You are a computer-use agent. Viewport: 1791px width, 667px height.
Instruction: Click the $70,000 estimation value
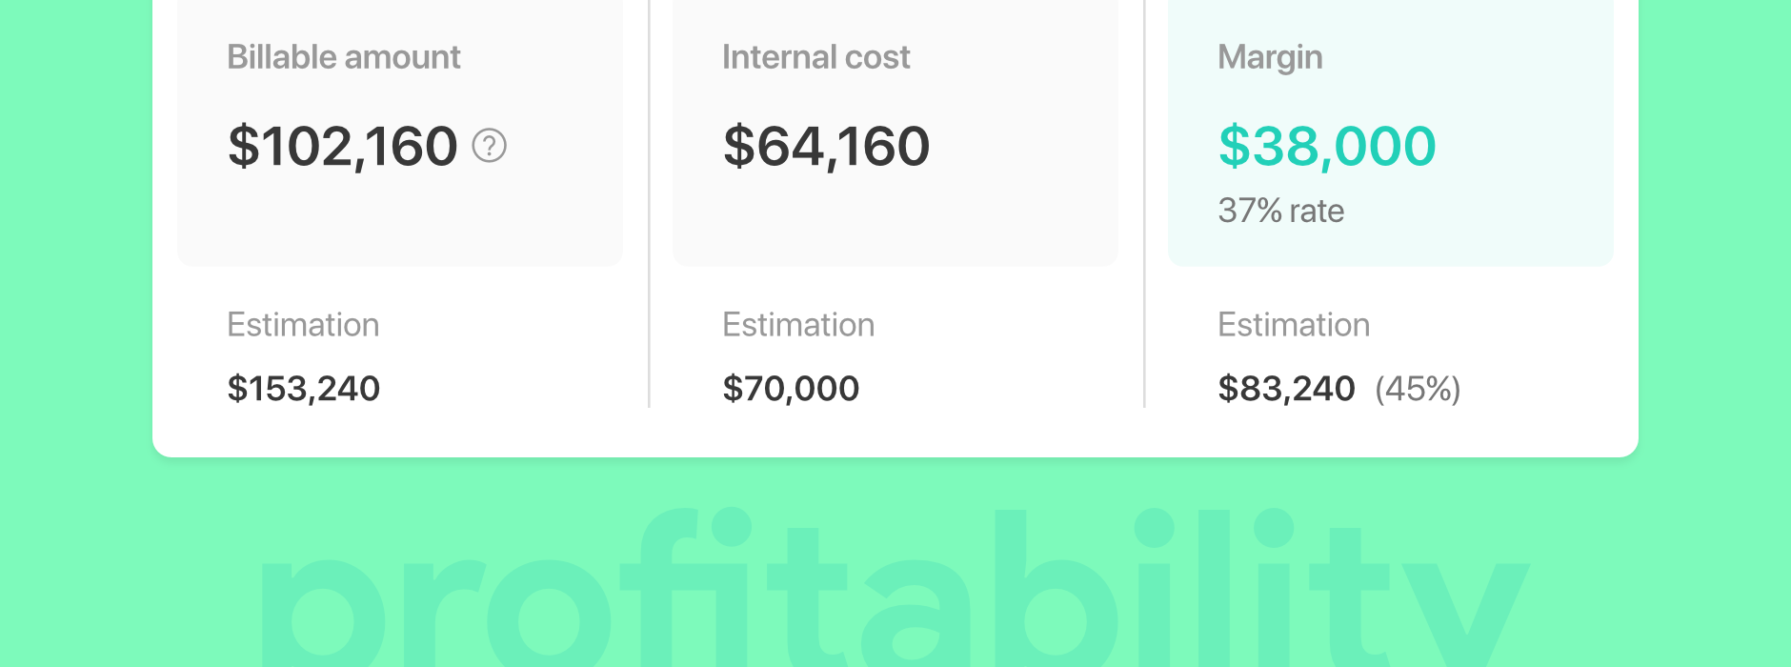point(791,389)
